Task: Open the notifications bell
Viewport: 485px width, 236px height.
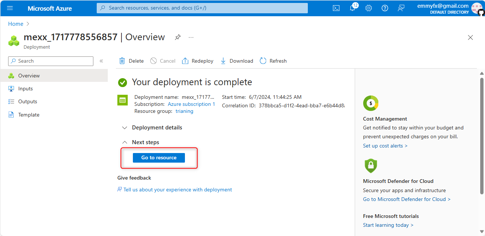Action: click(x=352, y=8)
